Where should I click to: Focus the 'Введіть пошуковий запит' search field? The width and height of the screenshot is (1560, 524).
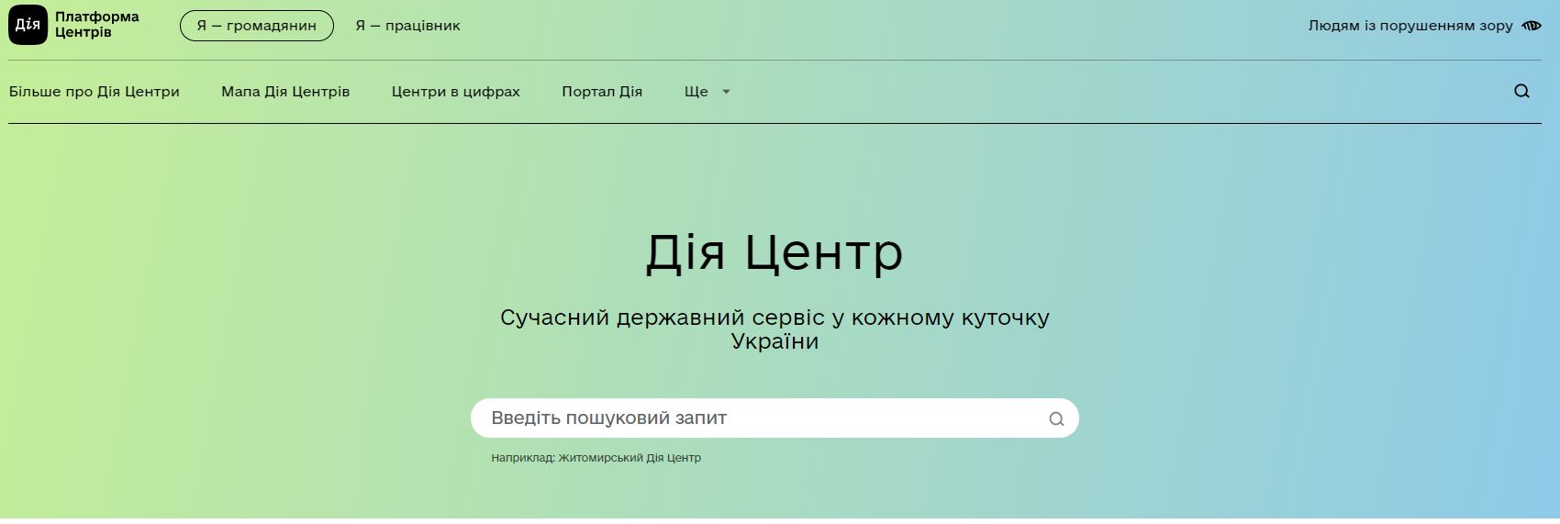(774, 418)
